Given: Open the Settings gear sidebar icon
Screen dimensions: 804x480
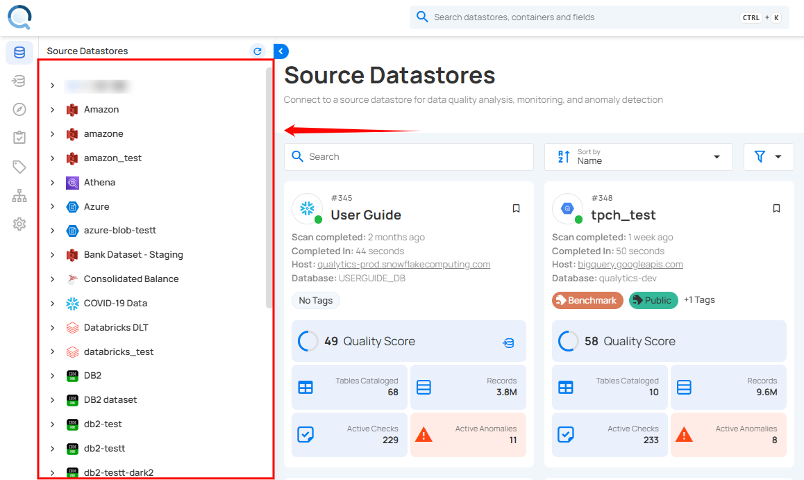Looking at the screenshot, I should [19, 224].
